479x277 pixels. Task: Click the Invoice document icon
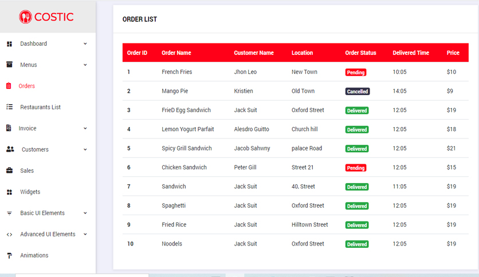(9, 128)
